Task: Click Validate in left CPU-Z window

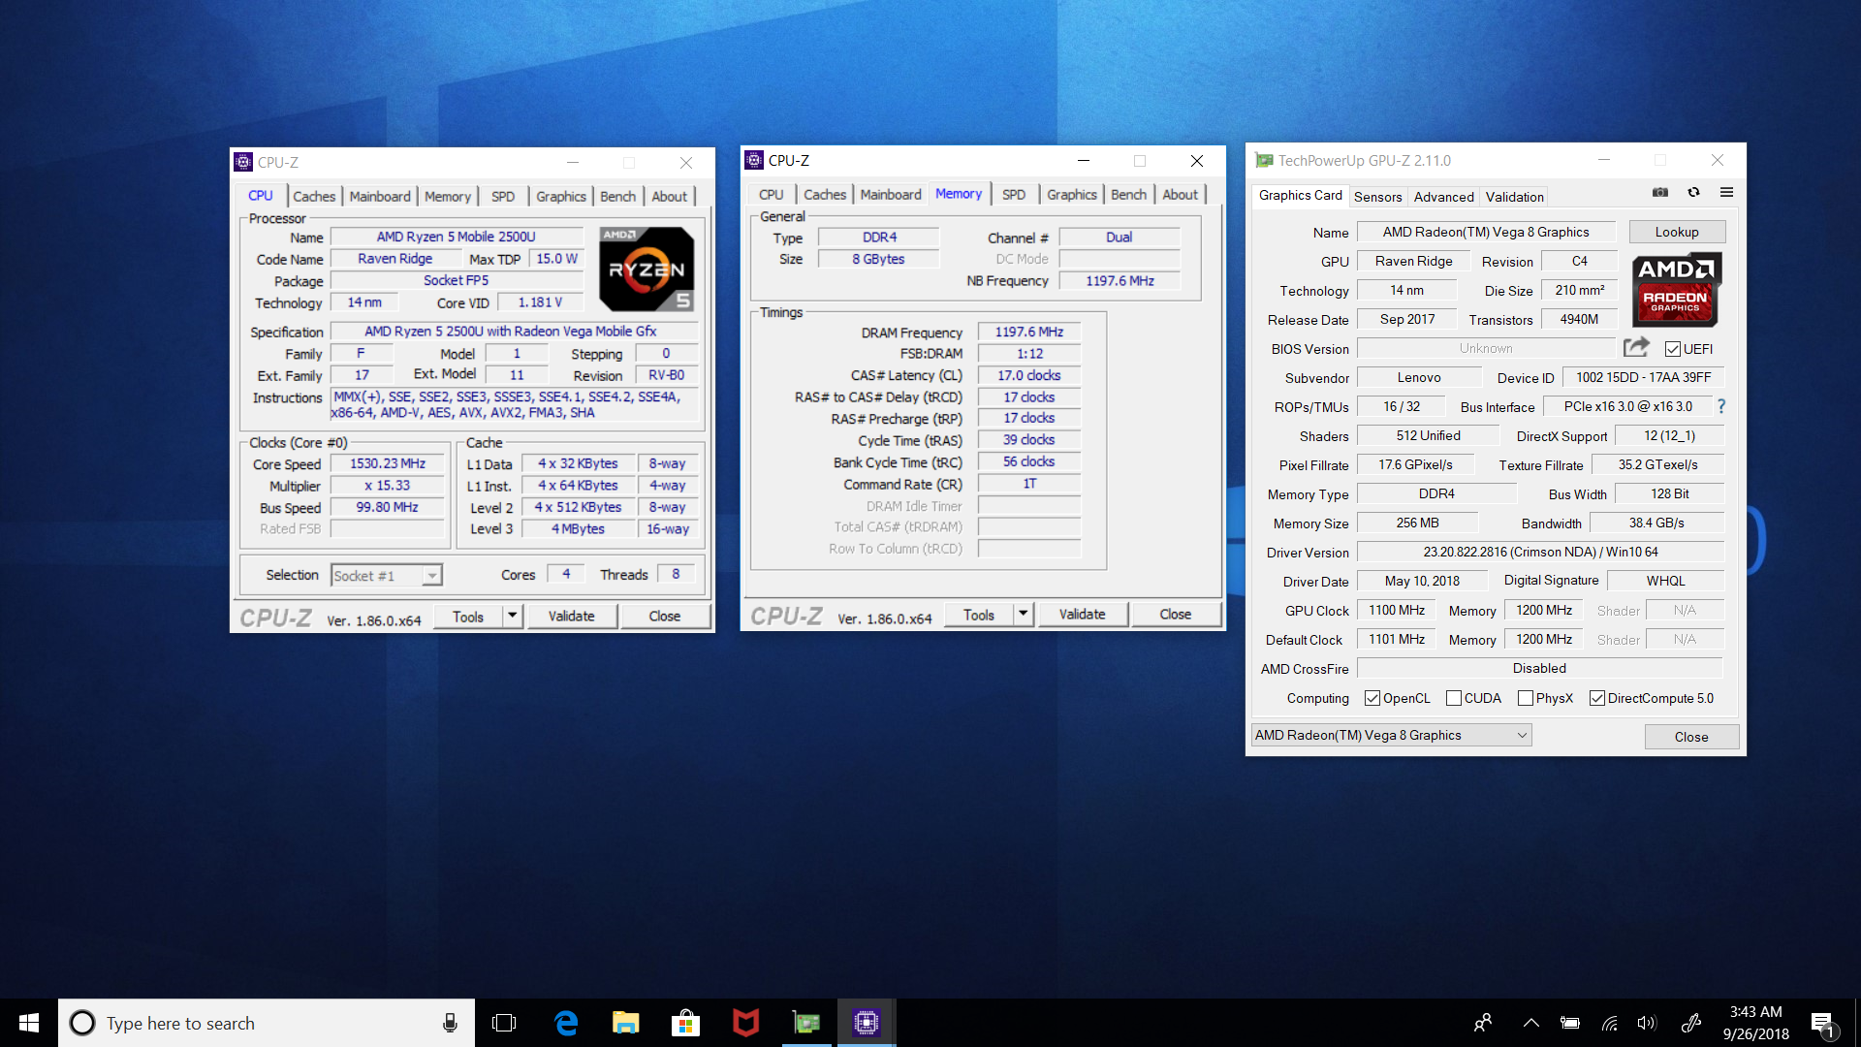Action: point(571,617)
